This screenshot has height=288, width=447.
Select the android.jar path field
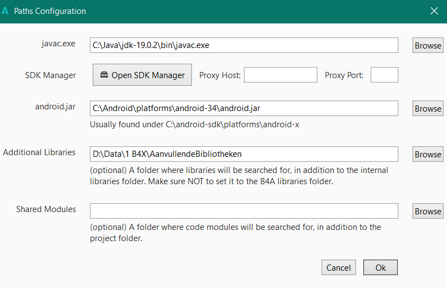[244, 108]
